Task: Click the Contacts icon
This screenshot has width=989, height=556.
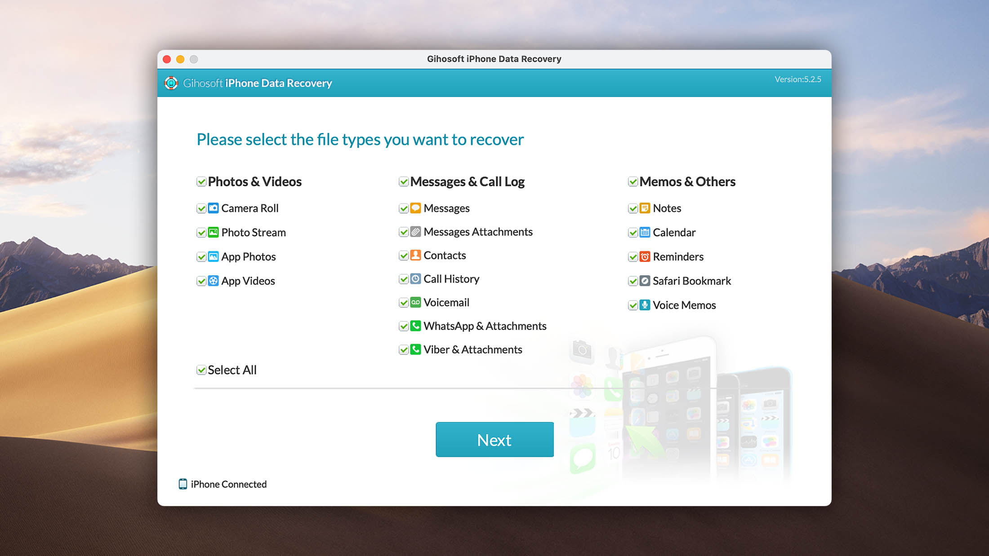Action: pos(415,255)
